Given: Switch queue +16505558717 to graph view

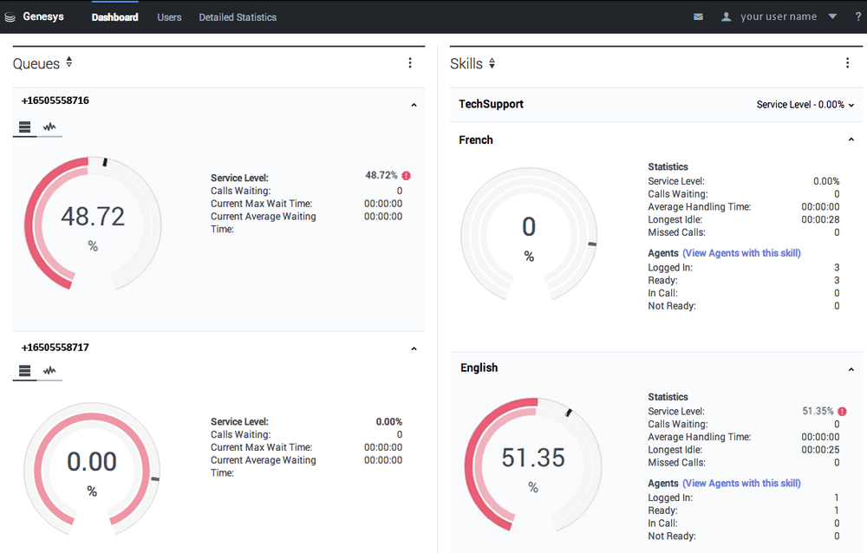Looking at the screenshot, I should [50, 371].
